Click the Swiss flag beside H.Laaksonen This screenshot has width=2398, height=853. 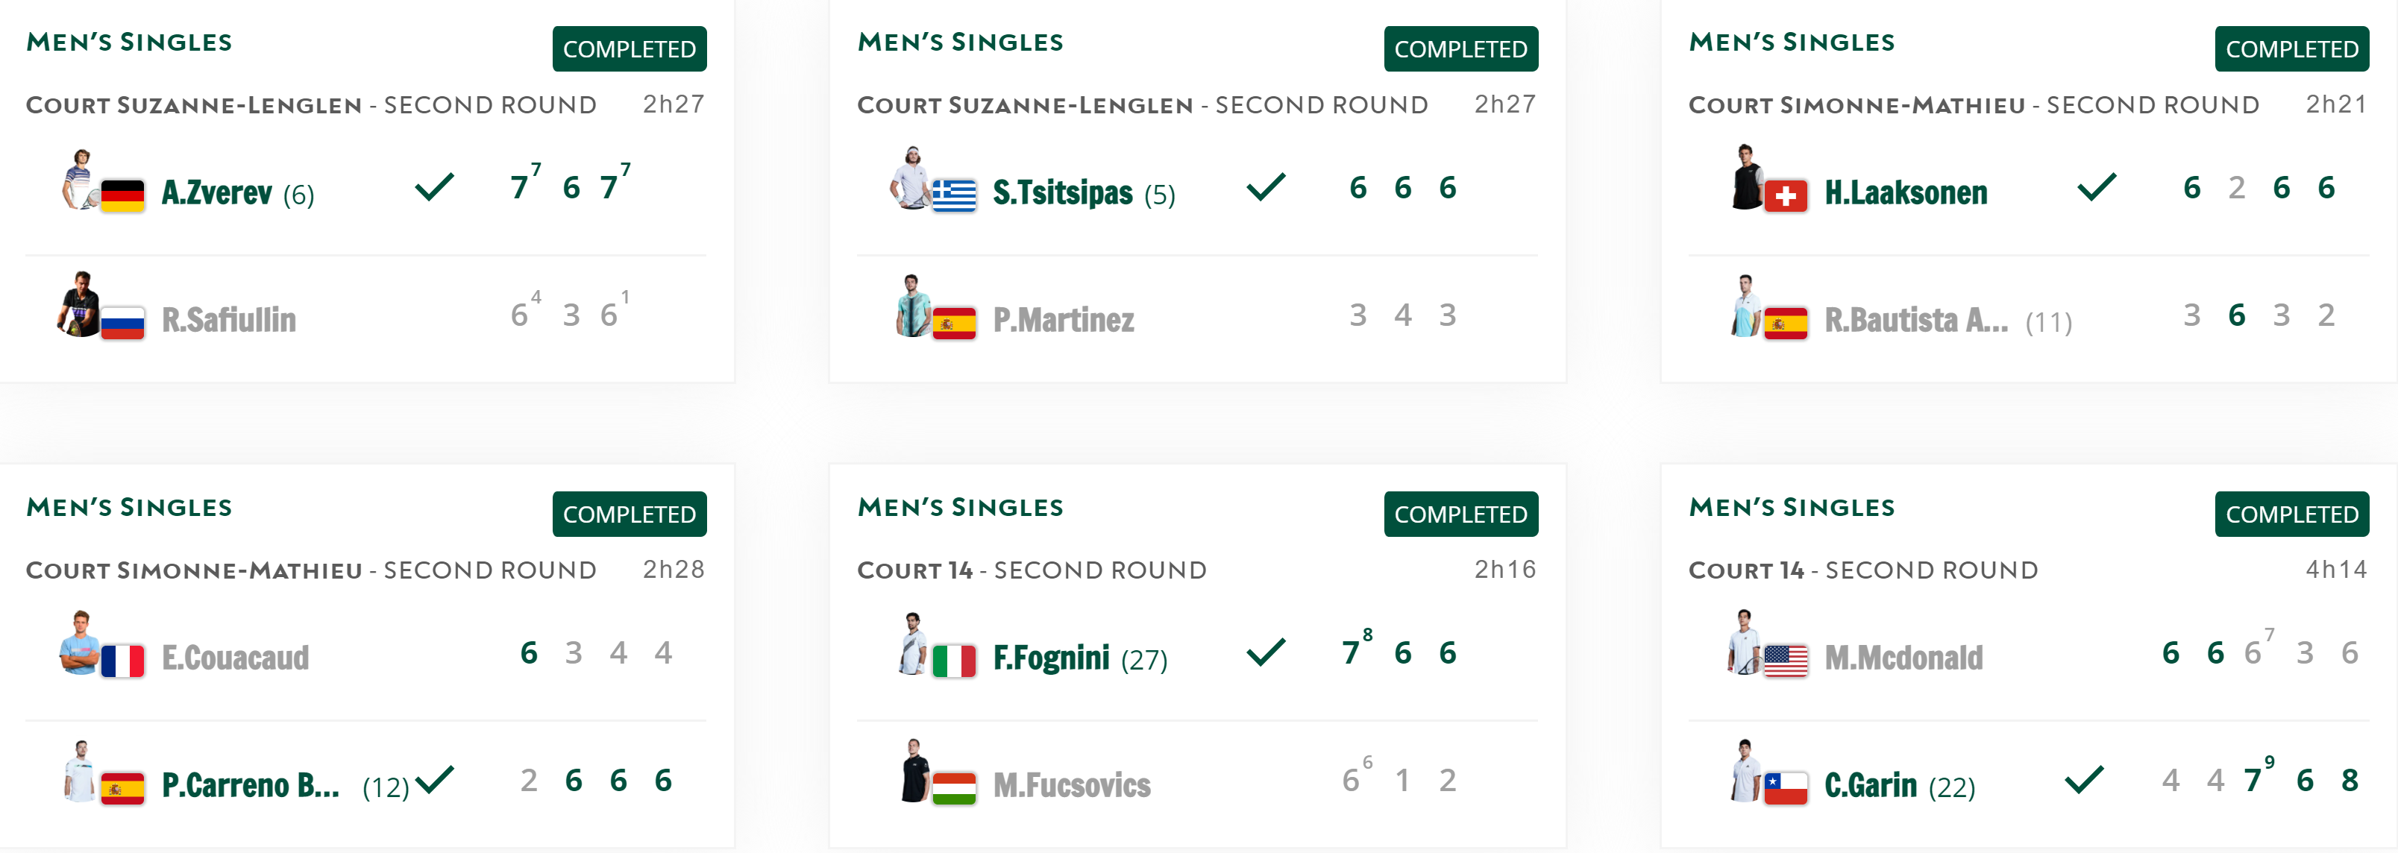pos(1785,195)
